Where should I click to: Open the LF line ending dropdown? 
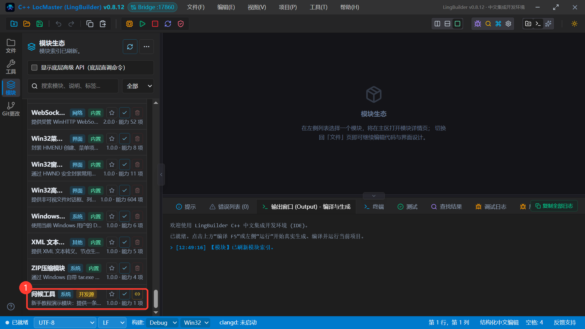click(112, 323)
